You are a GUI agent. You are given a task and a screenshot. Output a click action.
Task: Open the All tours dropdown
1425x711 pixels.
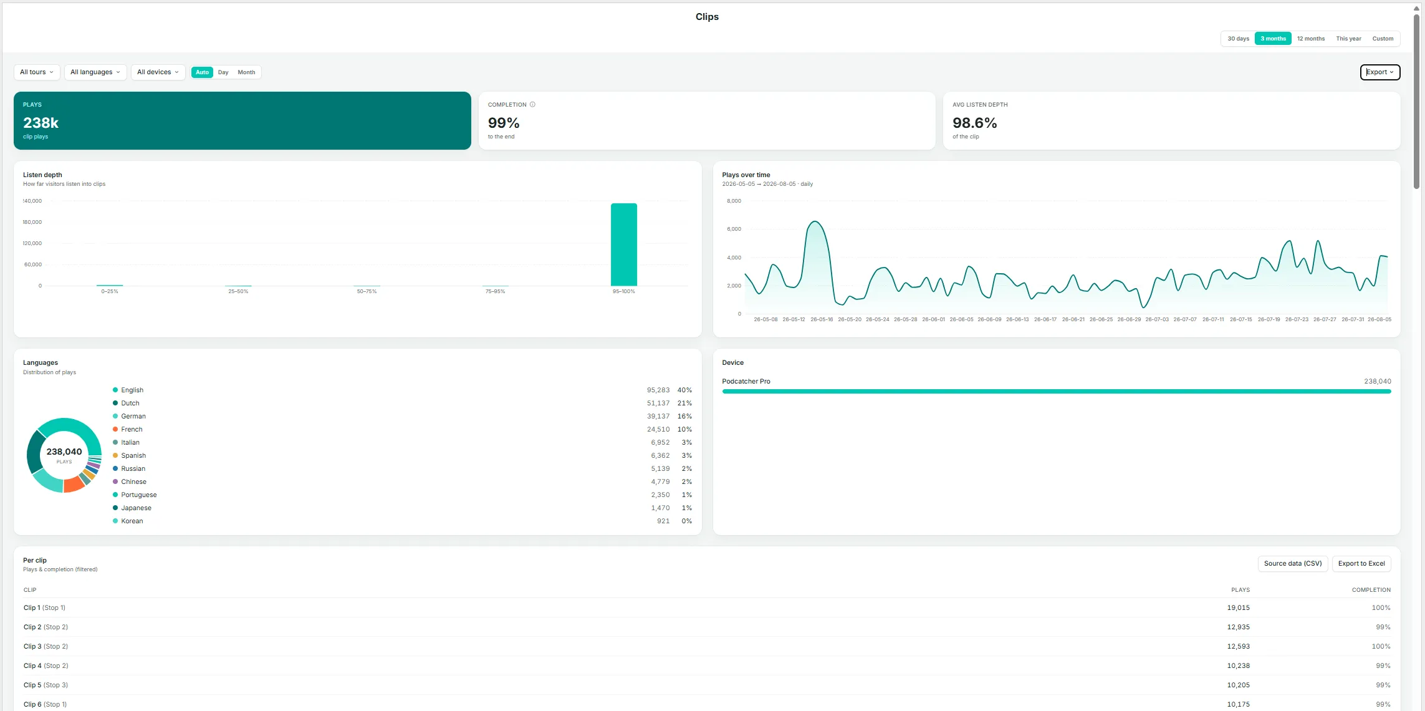[x=37, y=72]
